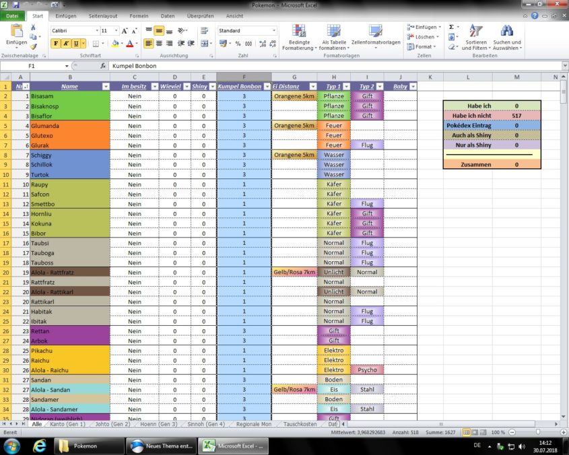Open the Standard number format dropdown
Screen dimensions: 569x455
(x=274, y=31)
